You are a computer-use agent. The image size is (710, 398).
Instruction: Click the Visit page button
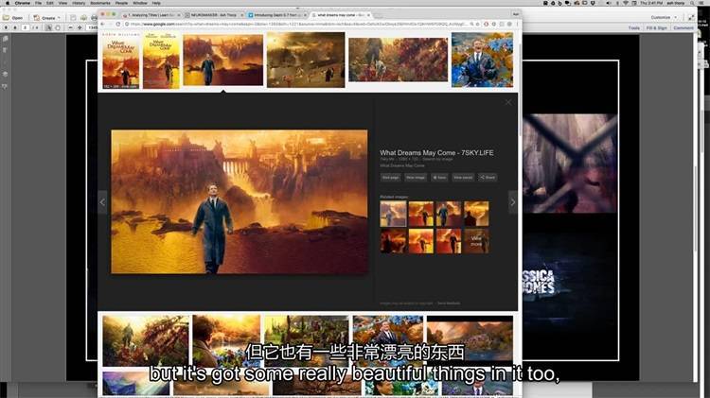[390, 178]
